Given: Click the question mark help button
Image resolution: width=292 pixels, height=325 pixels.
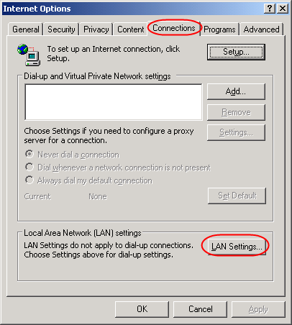Looking at the screenshot, I should point(270,9).
